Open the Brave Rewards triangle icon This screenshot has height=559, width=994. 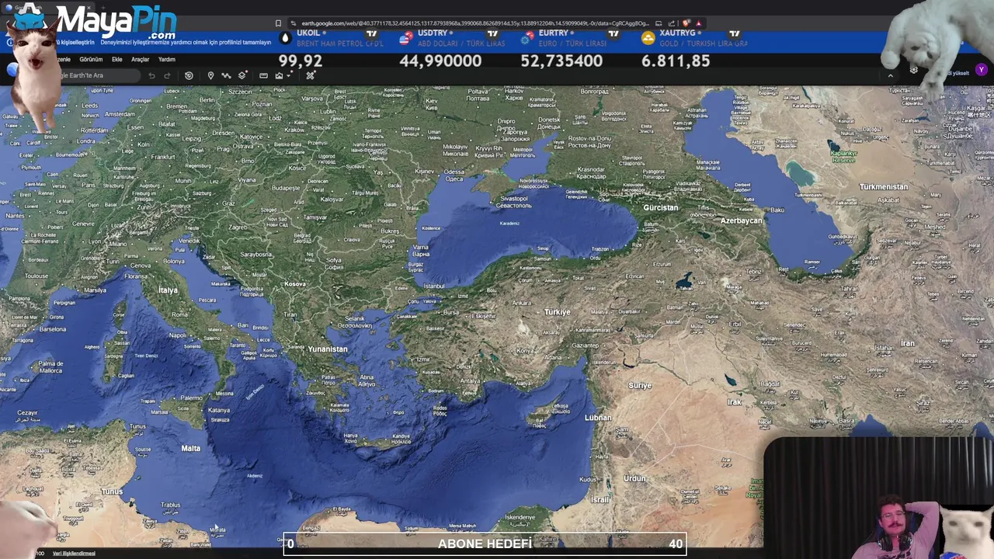[699, 23]
